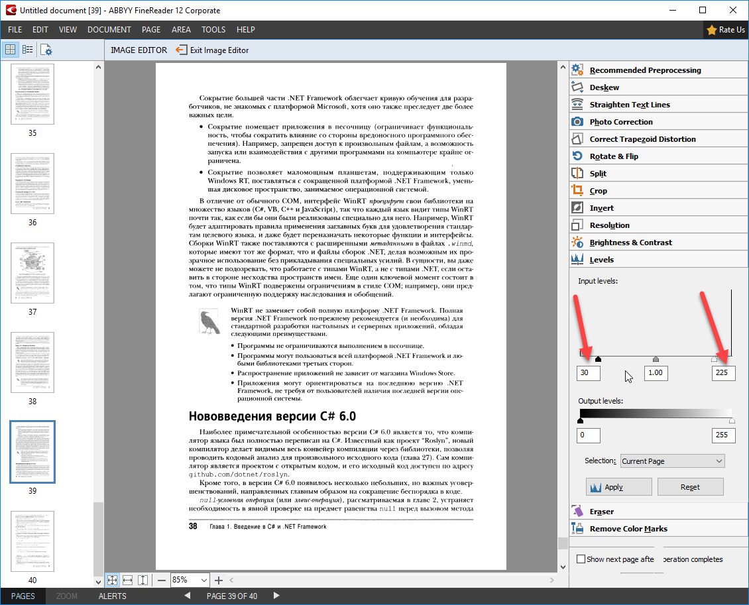The height and width of the screenshot is (605, 749).
Task: Expand the Brightness & Contrast section
Action: coord(658,242)
